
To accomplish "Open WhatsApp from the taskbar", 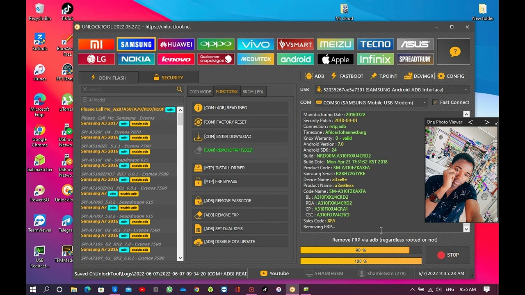I will pos(169,289).
